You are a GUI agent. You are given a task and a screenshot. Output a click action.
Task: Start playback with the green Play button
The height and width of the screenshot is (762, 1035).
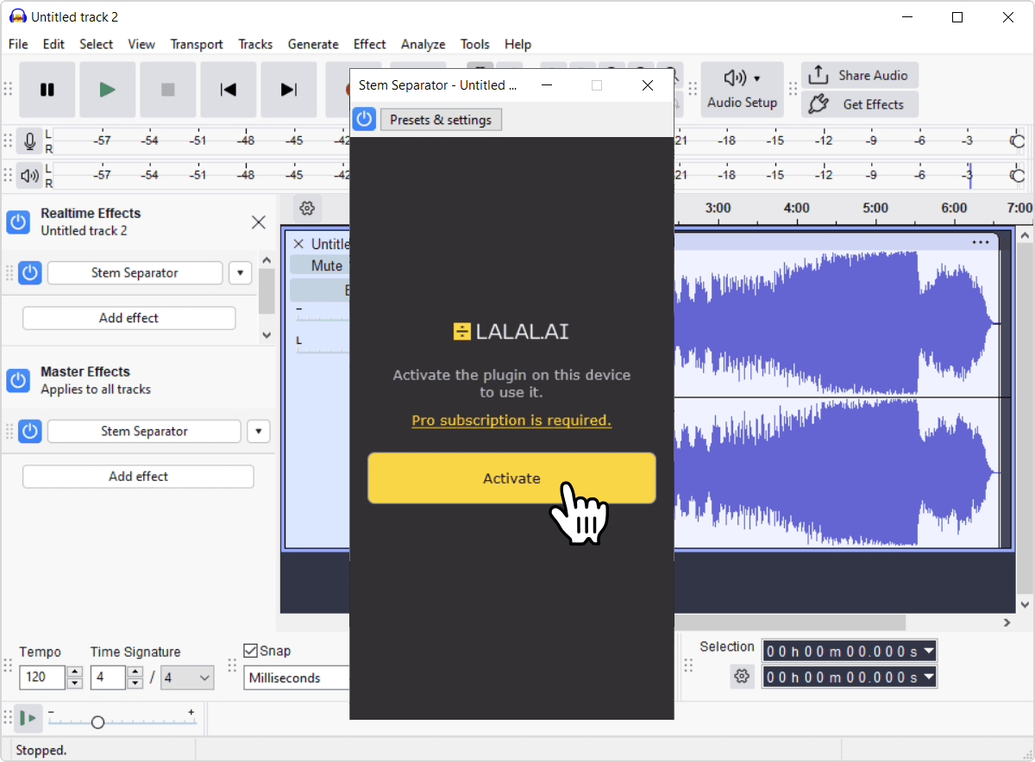point(108,90)
